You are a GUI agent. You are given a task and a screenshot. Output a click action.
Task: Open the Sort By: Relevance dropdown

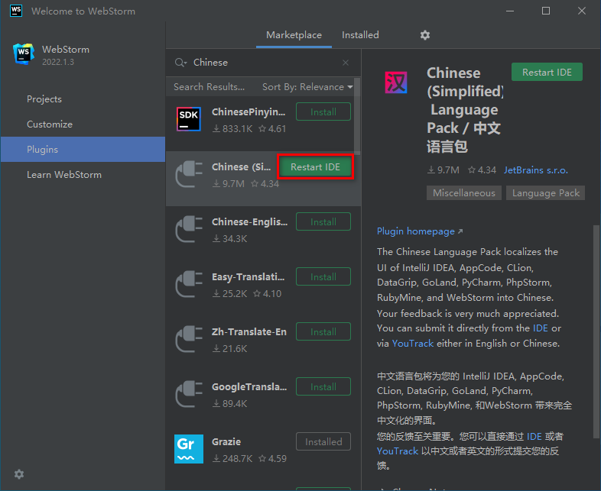[307, 87]
